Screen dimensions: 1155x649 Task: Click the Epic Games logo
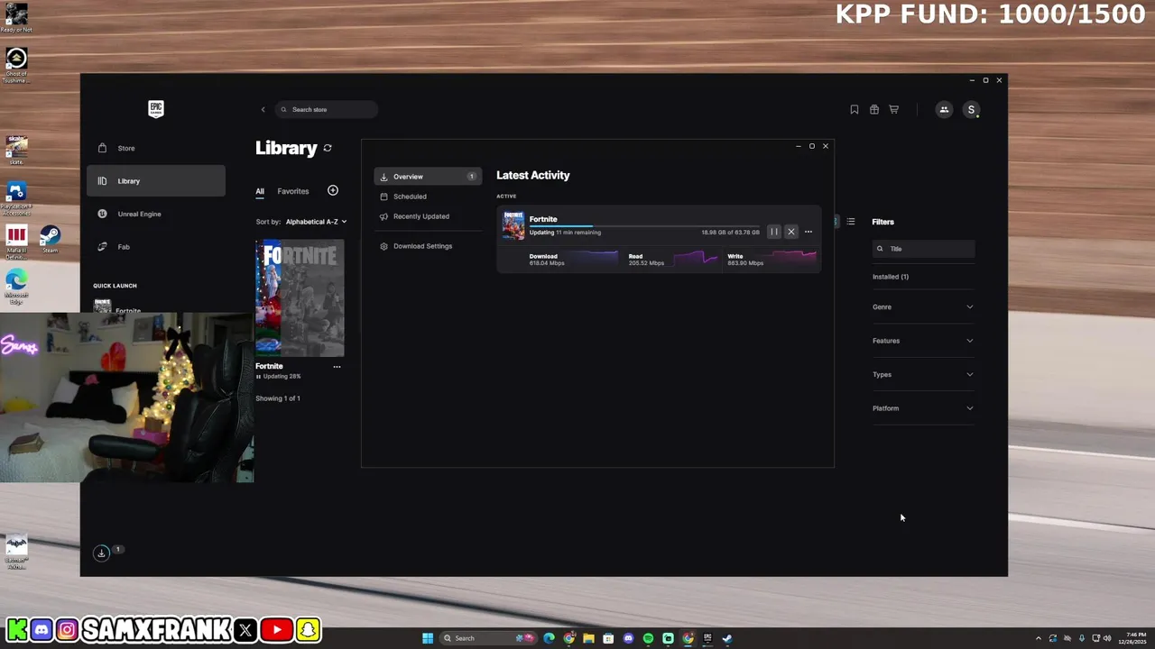pyautogui.click(x=156, y=109)
